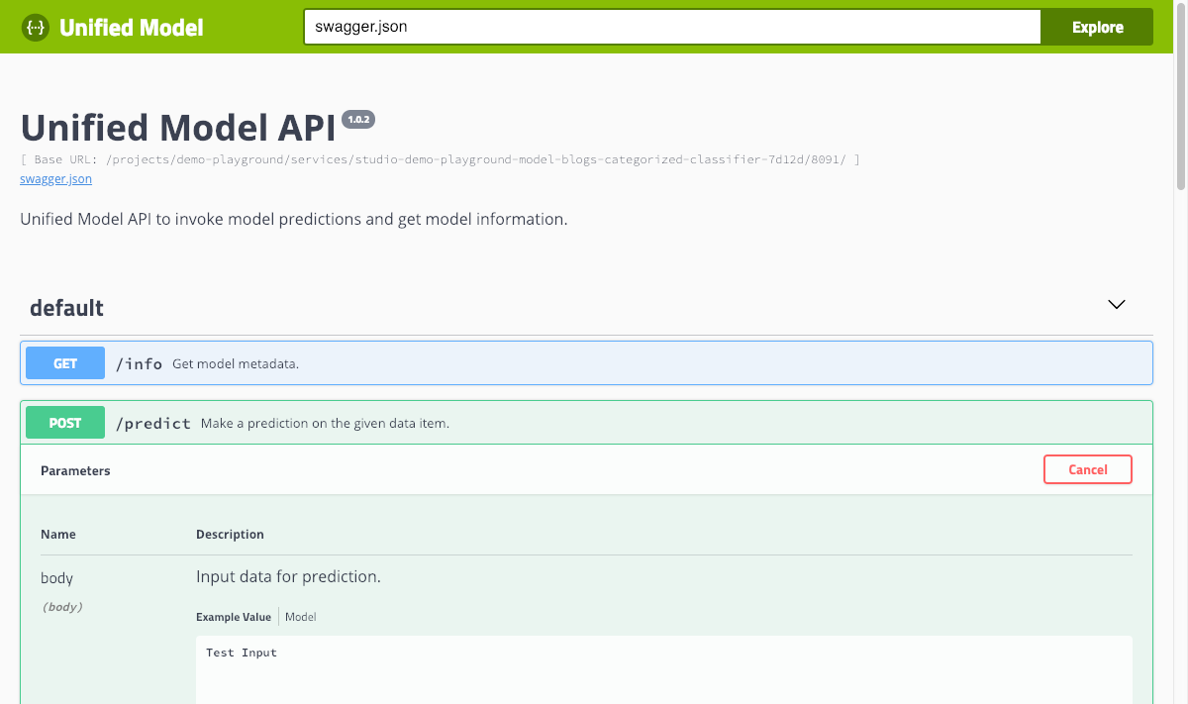Click the Swagger braces logo icon

click(36, 27)
